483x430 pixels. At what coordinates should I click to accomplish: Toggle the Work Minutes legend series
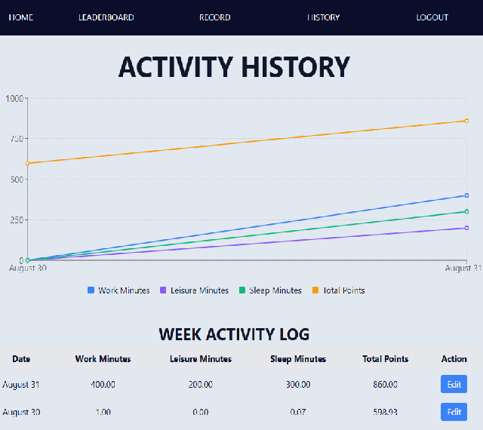point(119,290)
